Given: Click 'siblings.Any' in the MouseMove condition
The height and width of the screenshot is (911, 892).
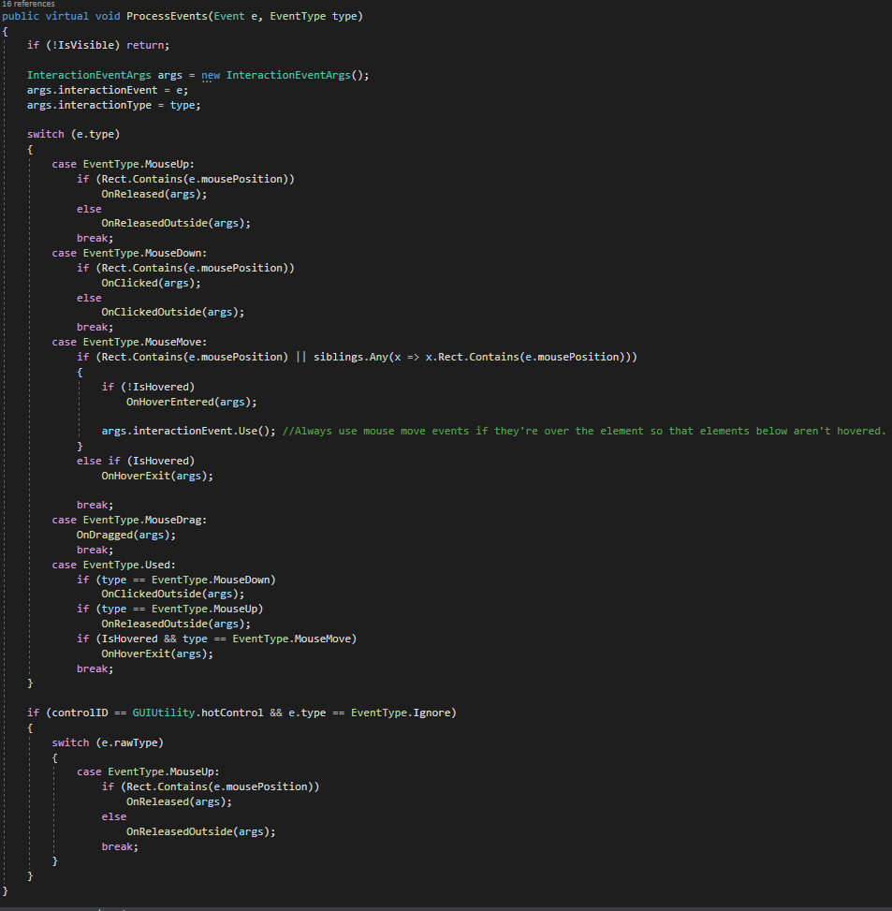Looking at the screenshot, I should pos(351,357).
